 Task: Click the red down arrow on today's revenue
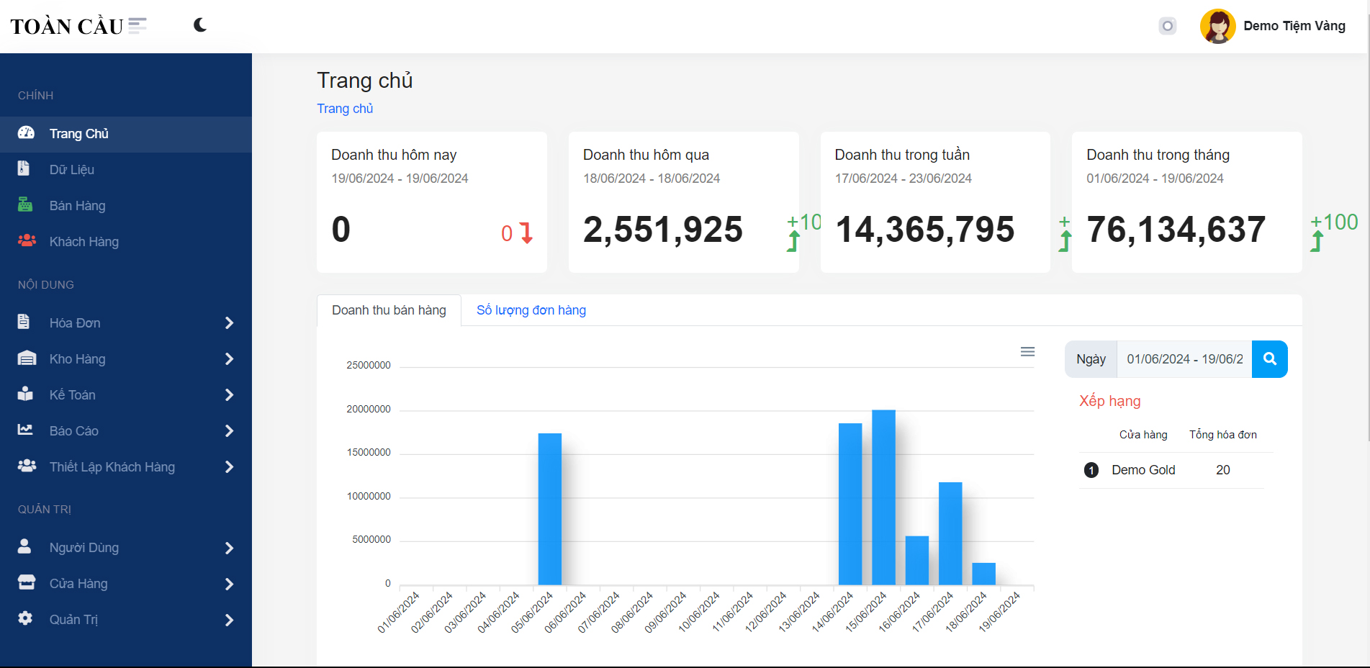coord(527,233)
